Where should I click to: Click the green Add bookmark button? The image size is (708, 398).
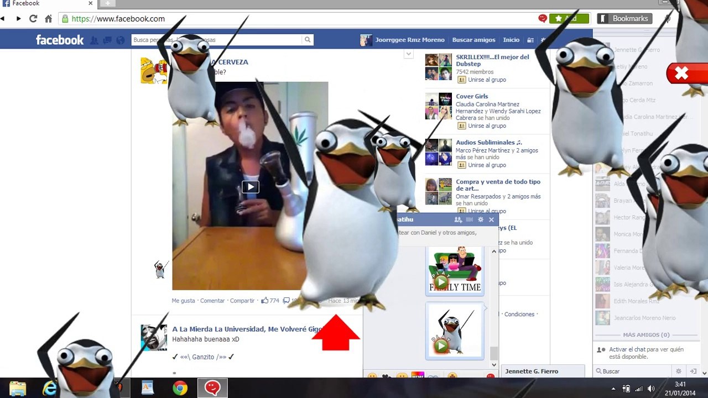point(569,18)
